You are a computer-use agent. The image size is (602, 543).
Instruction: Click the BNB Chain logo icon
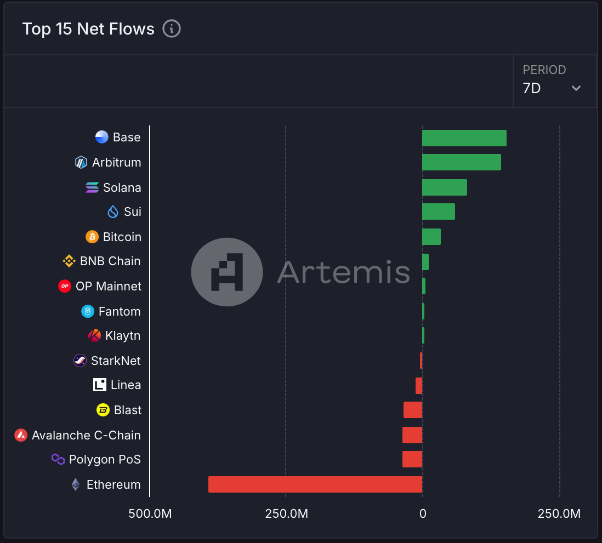tap(69, 261)
